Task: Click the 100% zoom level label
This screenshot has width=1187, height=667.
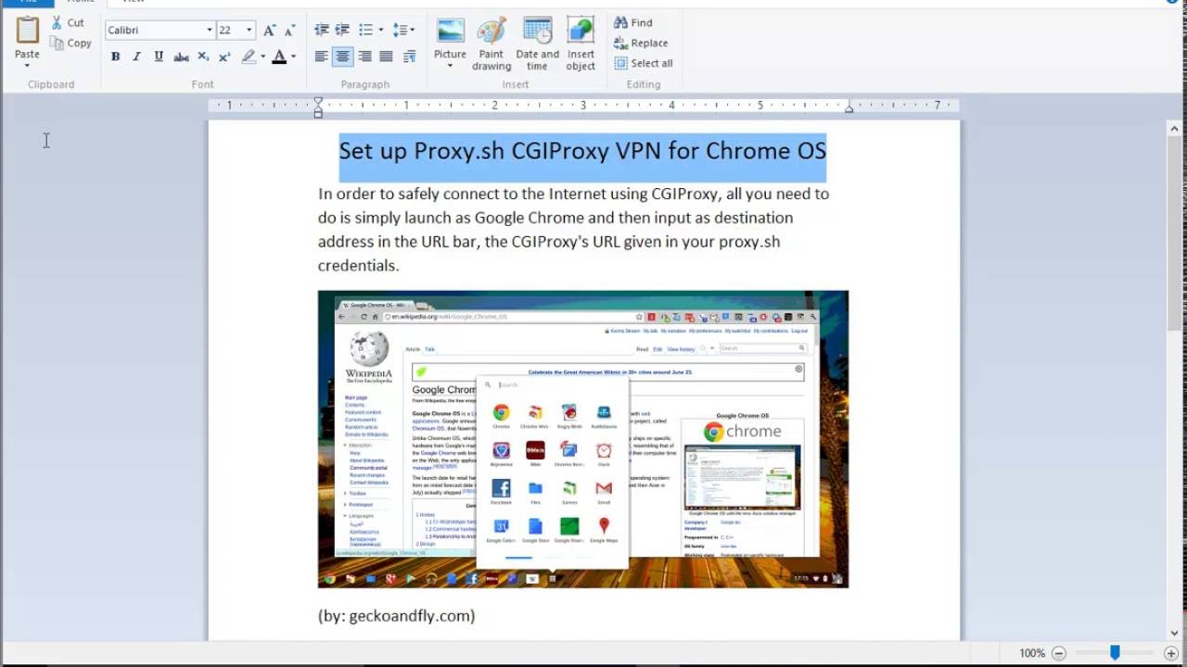Action: (1032, 653)
